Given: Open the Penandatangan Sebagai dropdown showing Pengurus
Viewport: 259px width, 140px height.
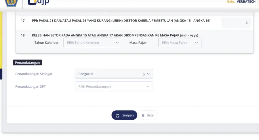Looking at the screenshot, I should (114, 74).
